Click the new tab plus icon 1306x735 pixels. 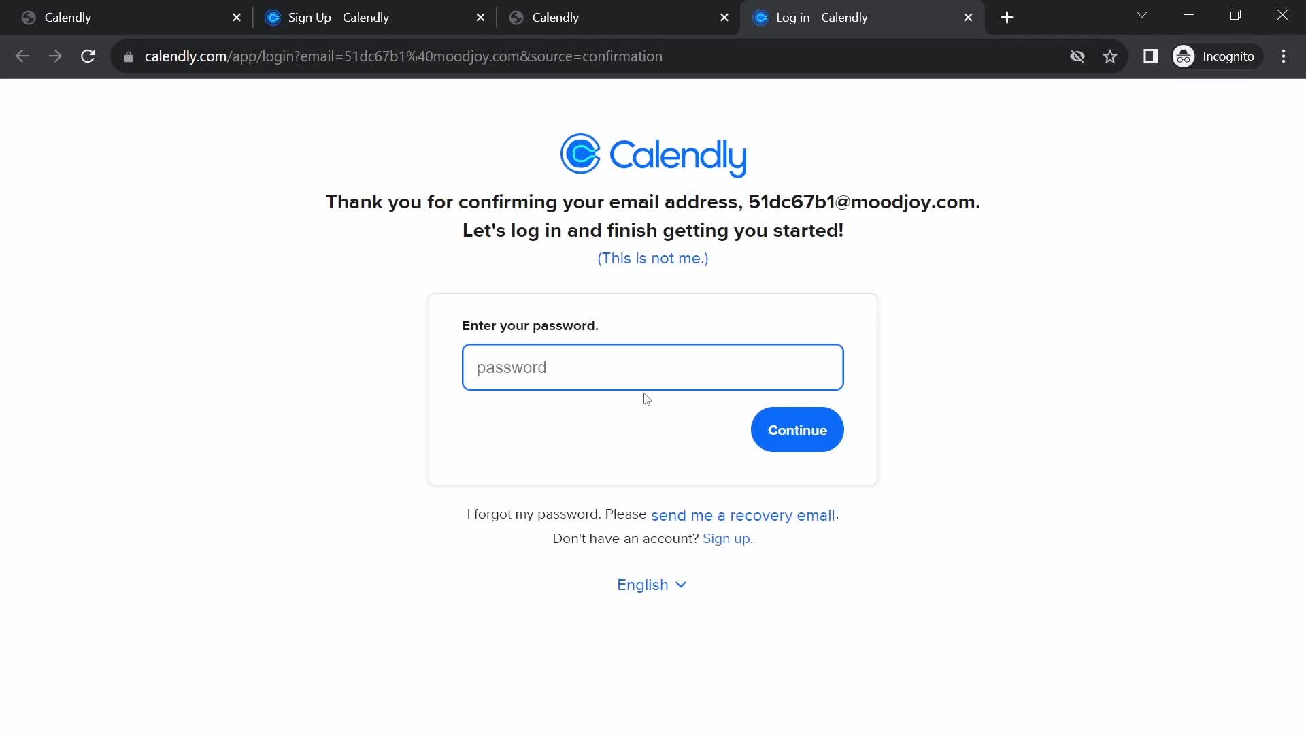point(1007,17)
